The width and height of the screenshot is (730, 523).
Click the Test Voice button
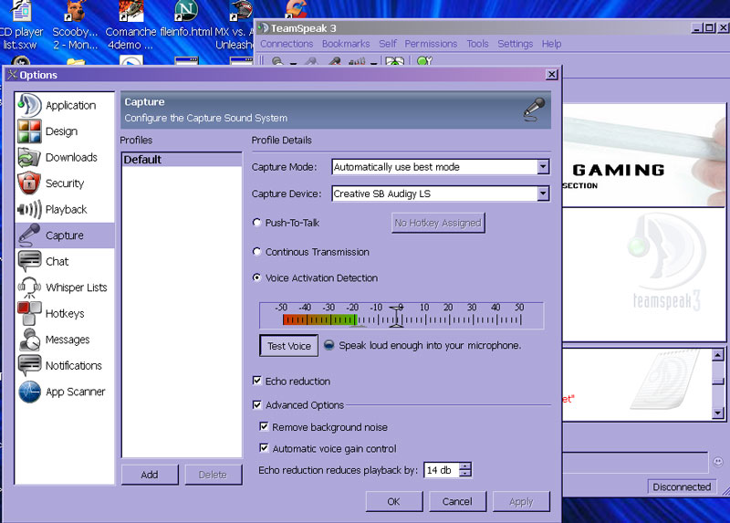(288, 346)
